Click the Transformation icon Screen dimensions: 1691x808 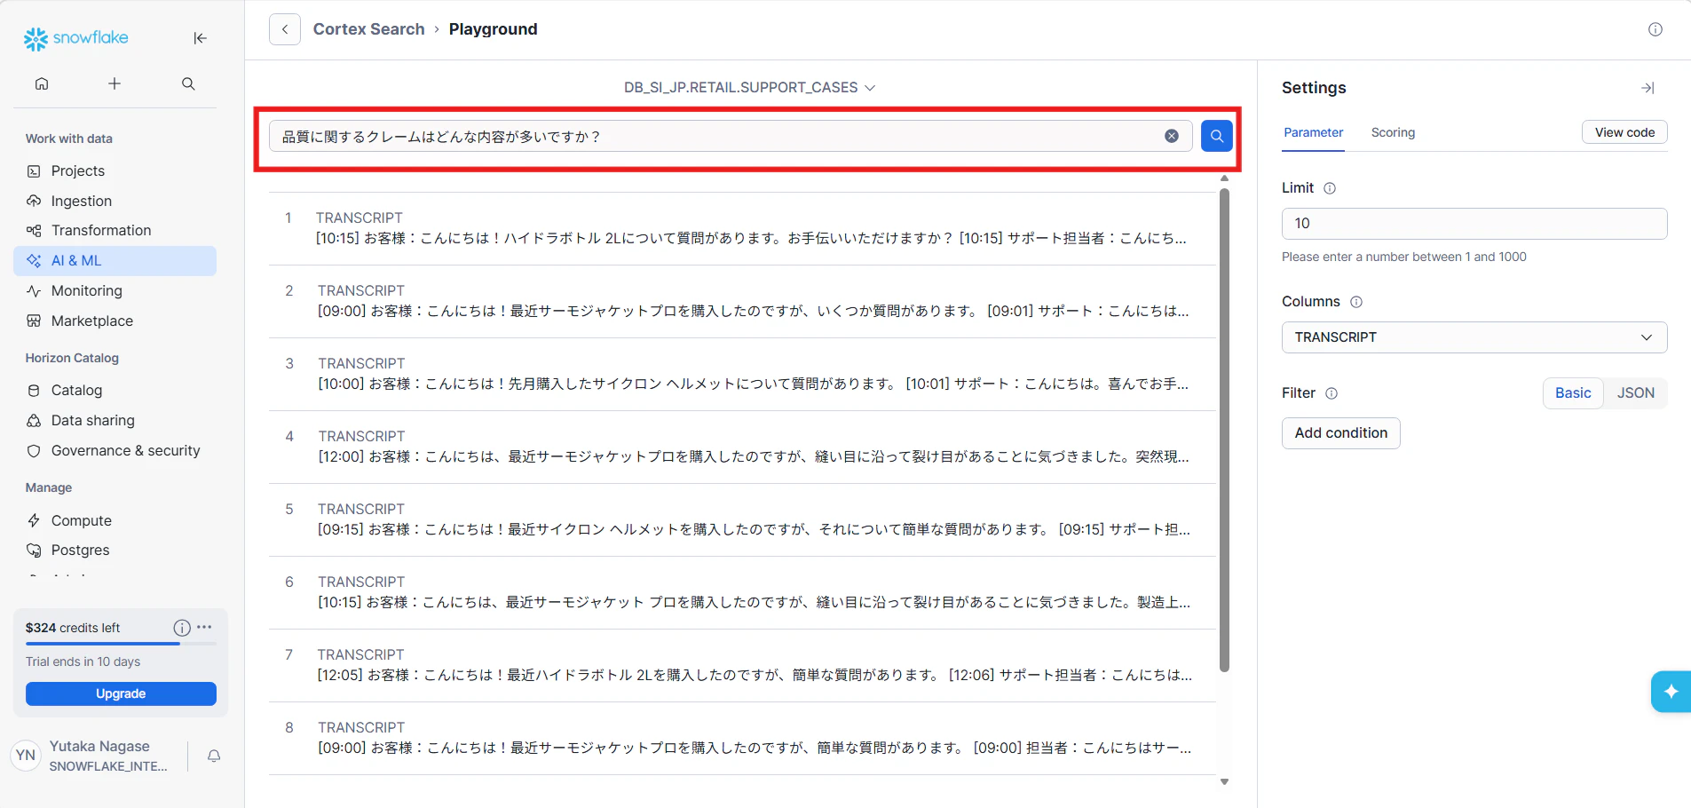[x=34, y=231]
